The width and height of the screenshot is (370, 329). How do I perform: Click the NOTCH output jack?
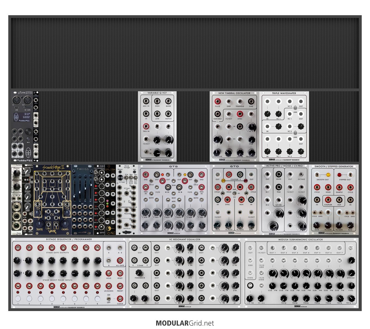pyautogui.click(x=168, y=114)
